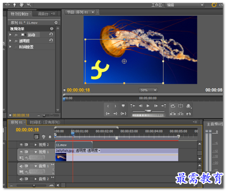The height and width of the screenshot is (191, 226).
Task: Step back one frame in monitor
Action: coord(140,106)
